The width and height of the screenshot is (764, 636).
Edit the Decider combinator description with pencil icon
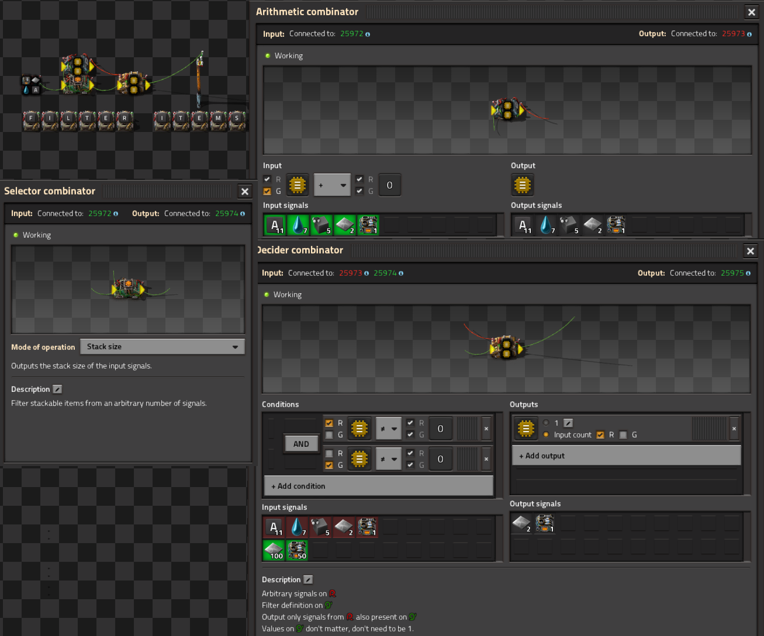(308, 579)
